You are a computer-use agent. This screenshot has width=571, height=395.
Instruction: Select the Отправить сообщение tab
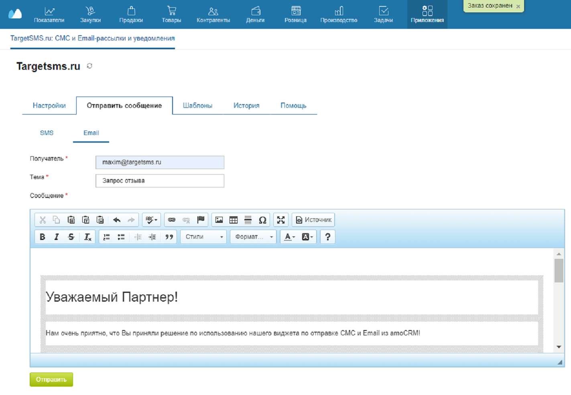pos(124,105)
